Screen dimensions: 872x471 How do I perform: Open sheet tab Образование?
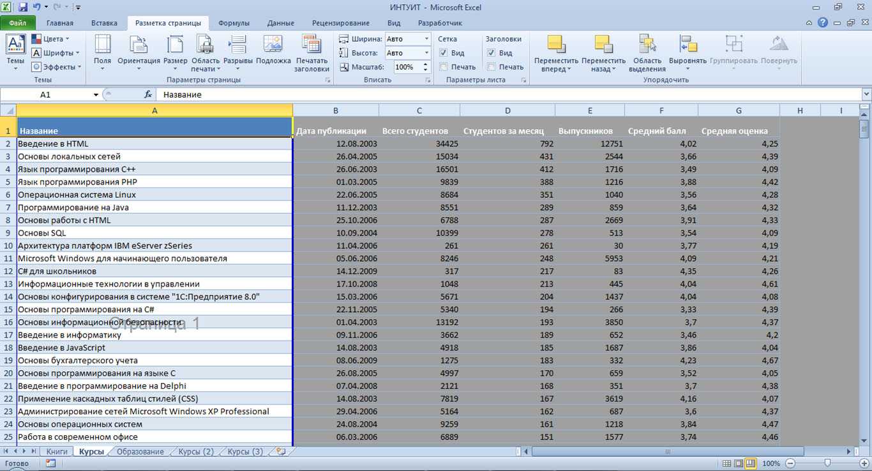[140, 451]
